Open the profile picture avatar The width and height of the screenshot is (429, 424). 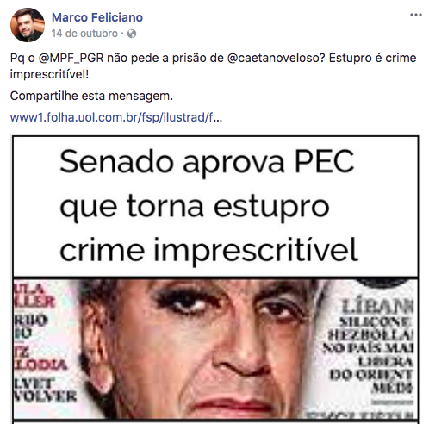tap(28, 25)
